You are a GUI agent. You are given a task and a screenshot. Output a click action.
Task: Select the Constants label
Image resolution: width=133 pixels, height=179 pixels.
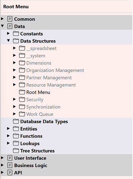click(x=32, y=34)
